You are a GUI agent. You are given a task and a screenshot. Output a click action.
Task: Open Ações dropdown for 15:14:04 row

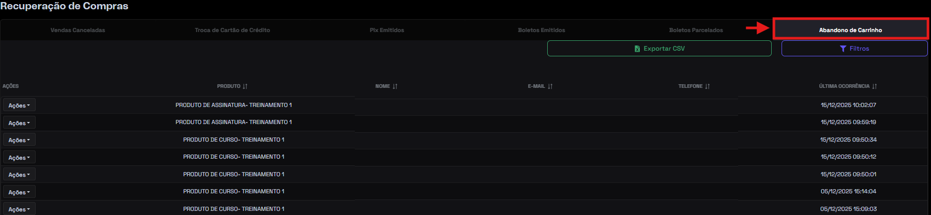coord(19,192)
